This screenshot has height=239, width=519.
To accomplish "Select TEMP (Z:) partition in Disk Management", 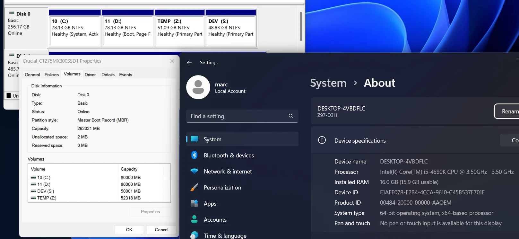I will pyautogui.click(x=180, y=28).
